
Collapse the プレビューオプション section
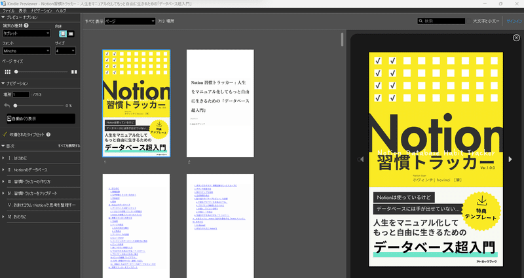3,18
